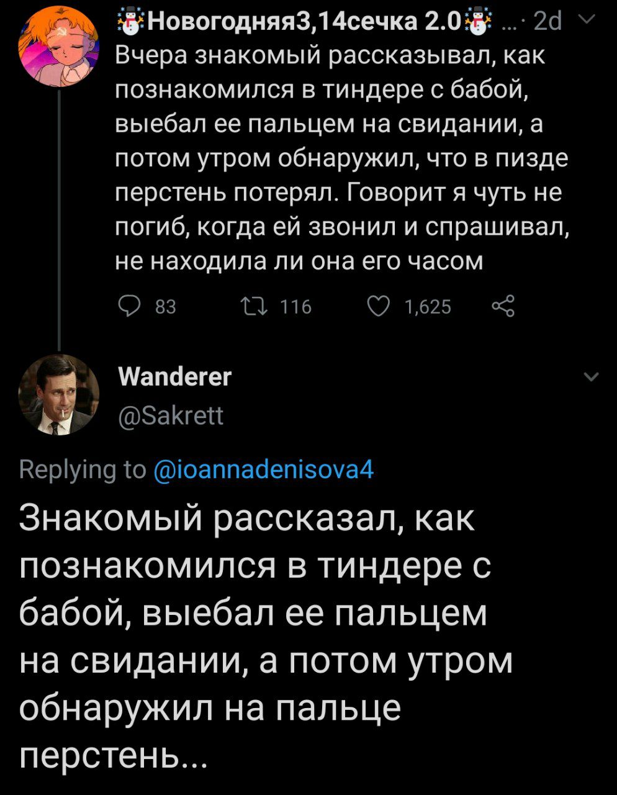Click the Wanderer display name
This screenshot has width=617, height=795.
pos(174,376)
